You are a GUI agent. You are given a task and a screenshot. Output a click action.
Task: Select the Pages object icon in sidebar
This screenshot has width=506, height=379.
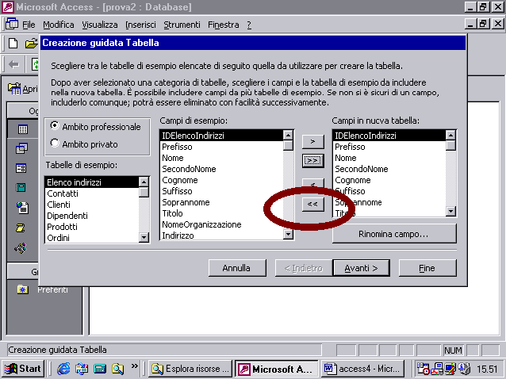click(x=22, y=208)
